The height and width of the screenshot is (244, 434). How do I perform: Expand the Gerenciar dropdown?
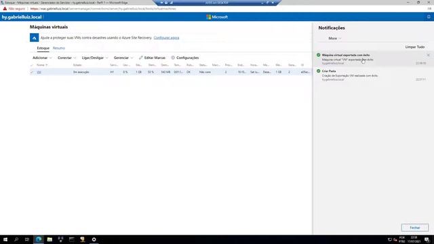click(x=123, y=58)
